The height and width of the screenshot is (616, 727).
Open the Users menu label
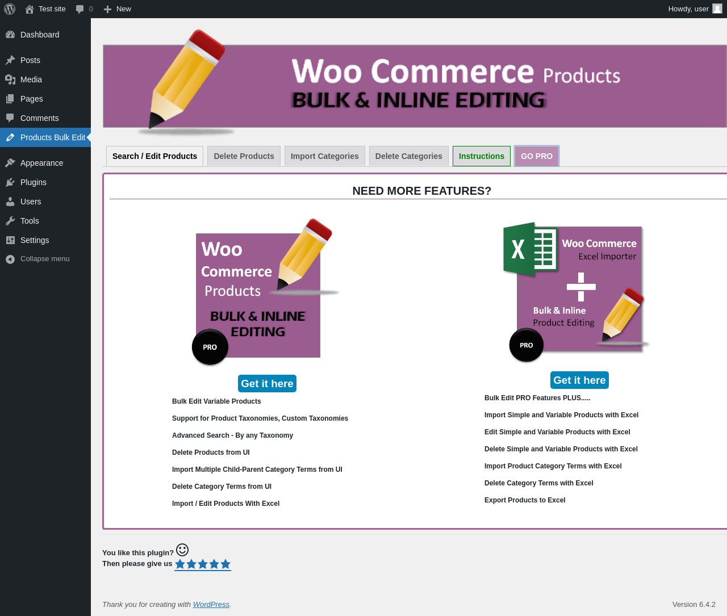pyautogui.click(x=31, y=202)
